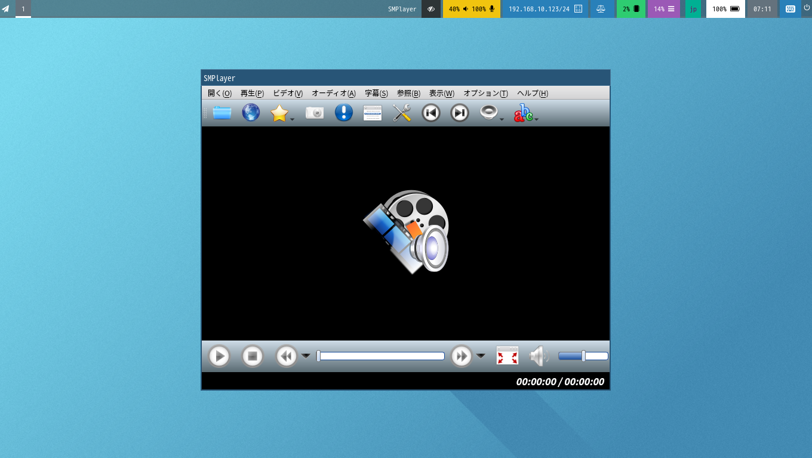
Task: Skip to next track in toolbar
Action: (x=460, y=113)
